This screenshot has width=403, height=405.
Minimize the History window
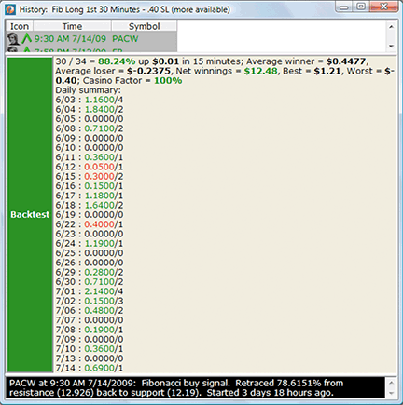(343, 7)
